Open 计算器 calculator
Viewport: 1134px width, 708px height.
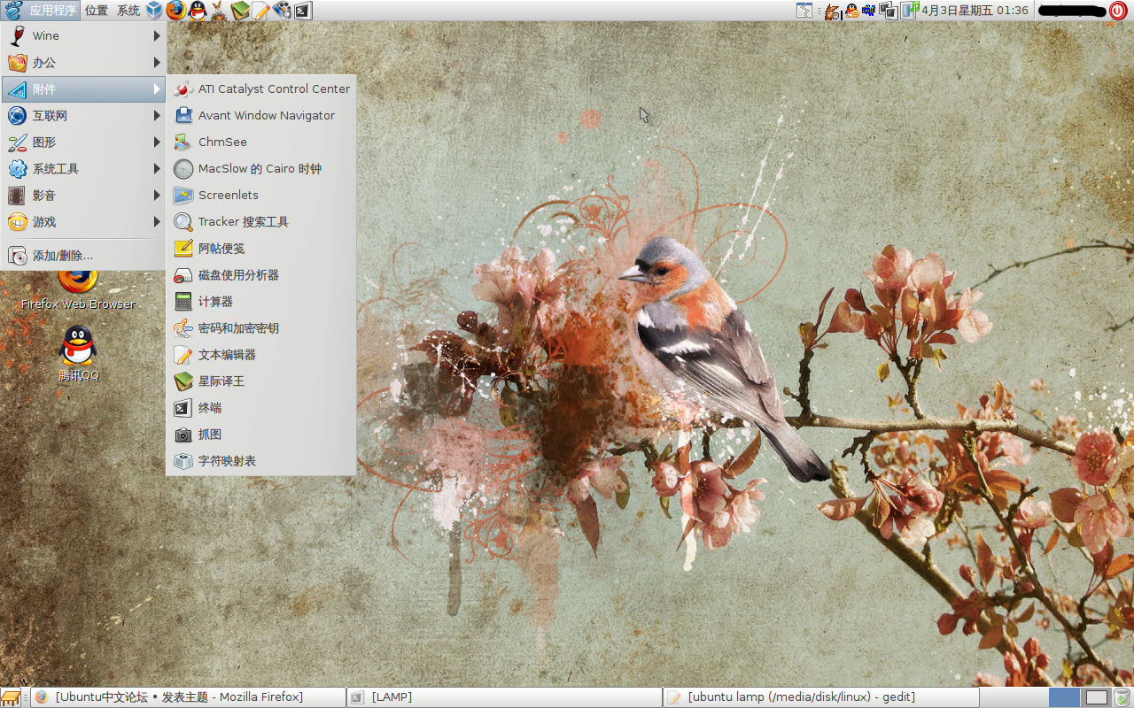pyautogui.click(x=261, y=301)
